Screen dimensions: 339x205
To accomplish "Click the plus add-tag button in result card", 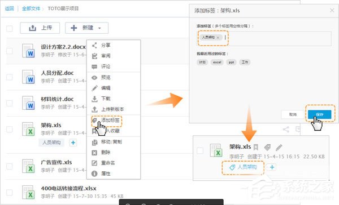I will (272, 167).
